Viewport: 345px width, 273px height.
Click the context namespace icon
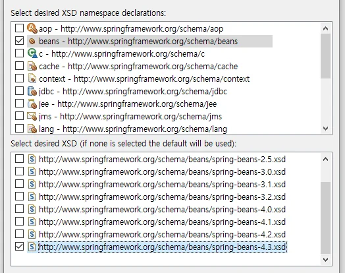pos(32,78)
